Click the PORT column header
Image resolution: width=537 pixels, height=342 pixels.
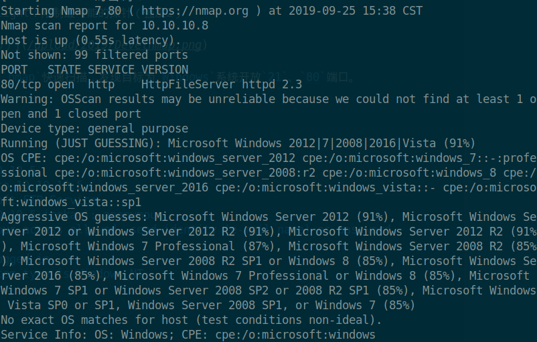click(14, 70)
